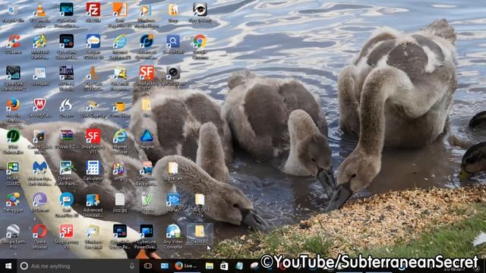Select the jizzz.jpg file icon
486x273 pixels.
click(x=120, y=202)
